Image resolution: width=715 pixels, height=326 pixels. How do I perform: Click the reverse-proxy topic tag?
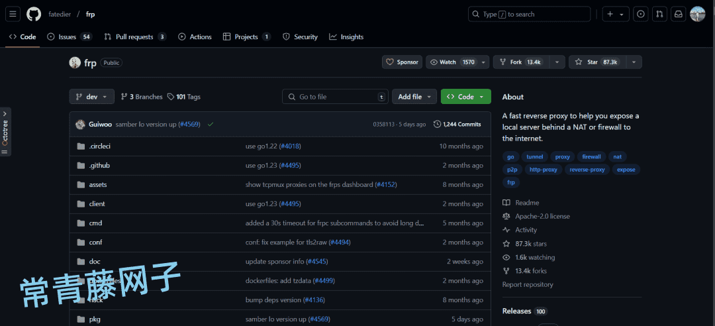[587, 170]
